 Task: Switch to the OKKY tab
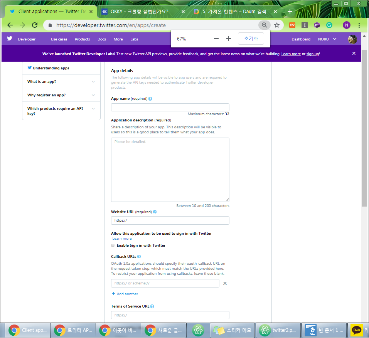143,12
